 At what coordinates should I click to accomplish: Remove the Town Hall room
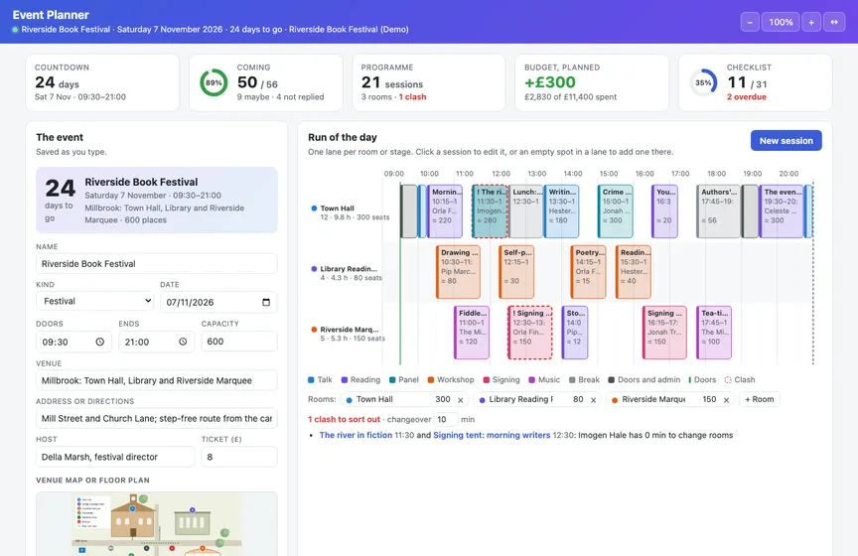point(460,400)
